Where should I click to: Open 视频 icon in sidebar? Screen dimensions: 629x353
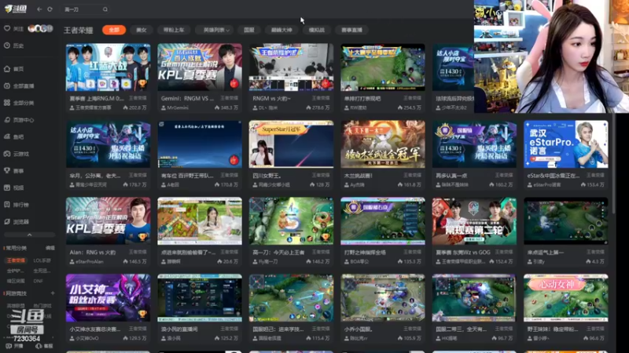coord(7,187)
